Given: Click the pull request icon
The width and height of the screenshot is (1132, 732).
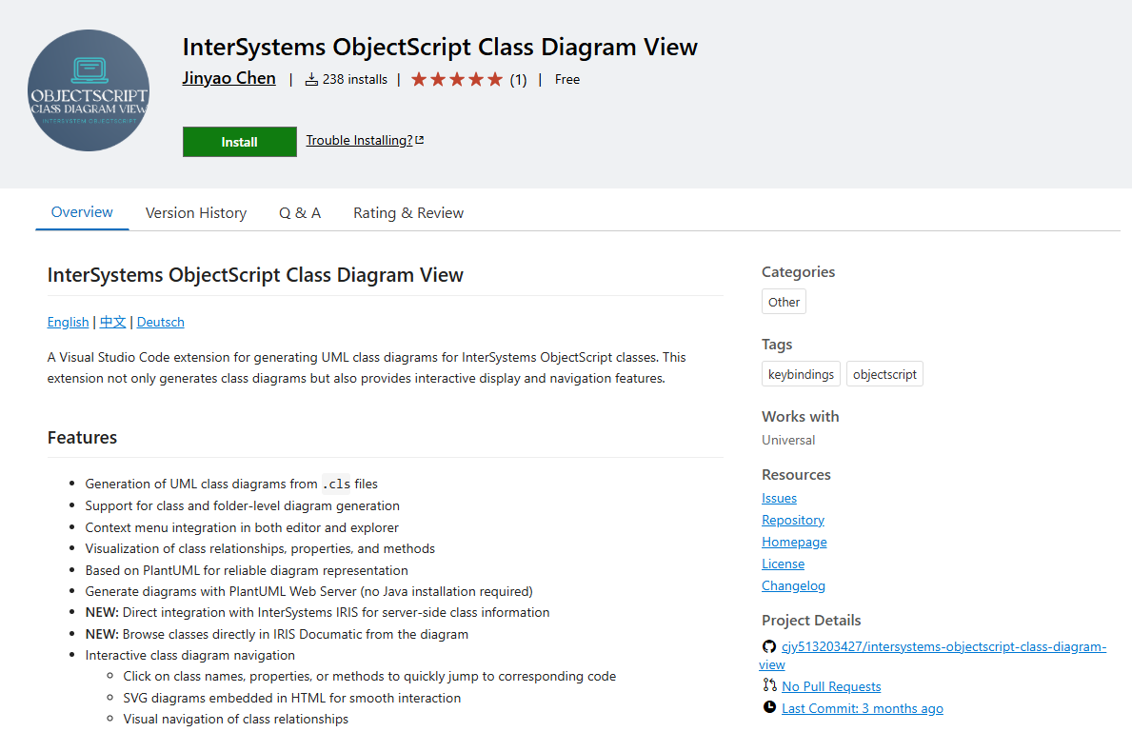Looking at the screenshot, I should pyautogui.click(x=769, y=686).
